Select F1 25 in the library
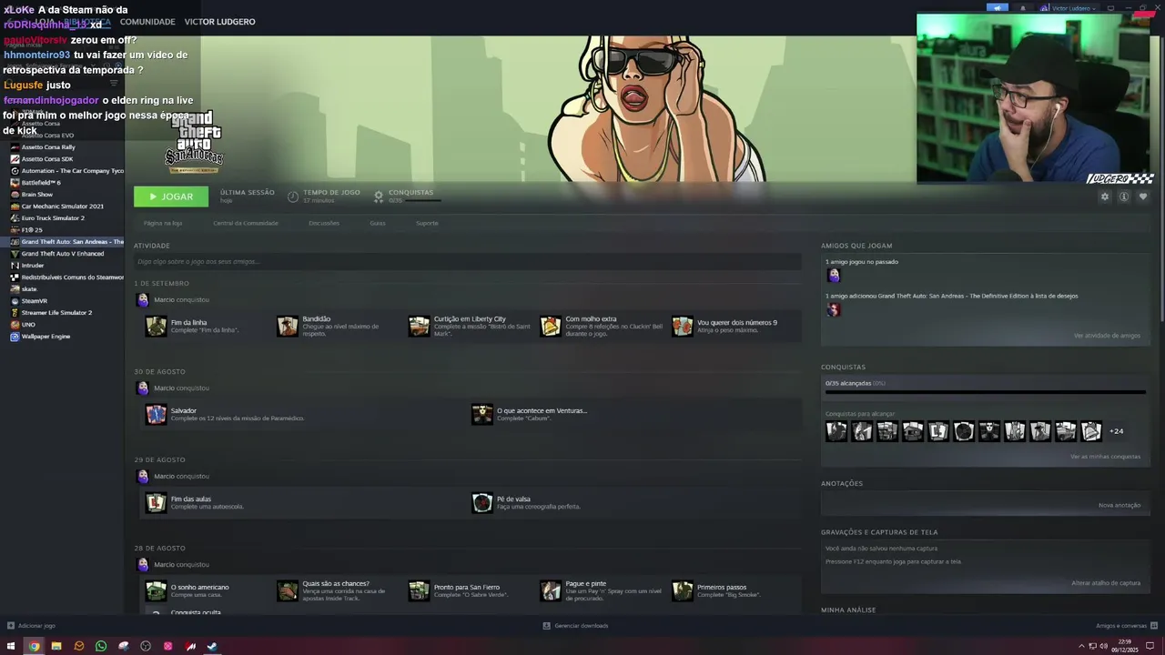 32,230
